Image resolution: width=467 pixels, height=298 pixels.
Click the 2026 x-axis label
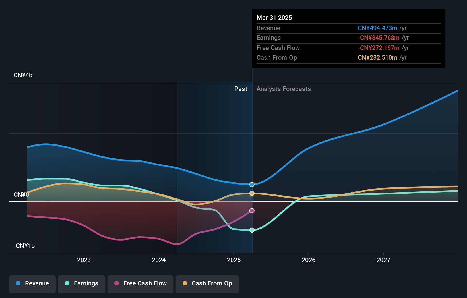309,260
